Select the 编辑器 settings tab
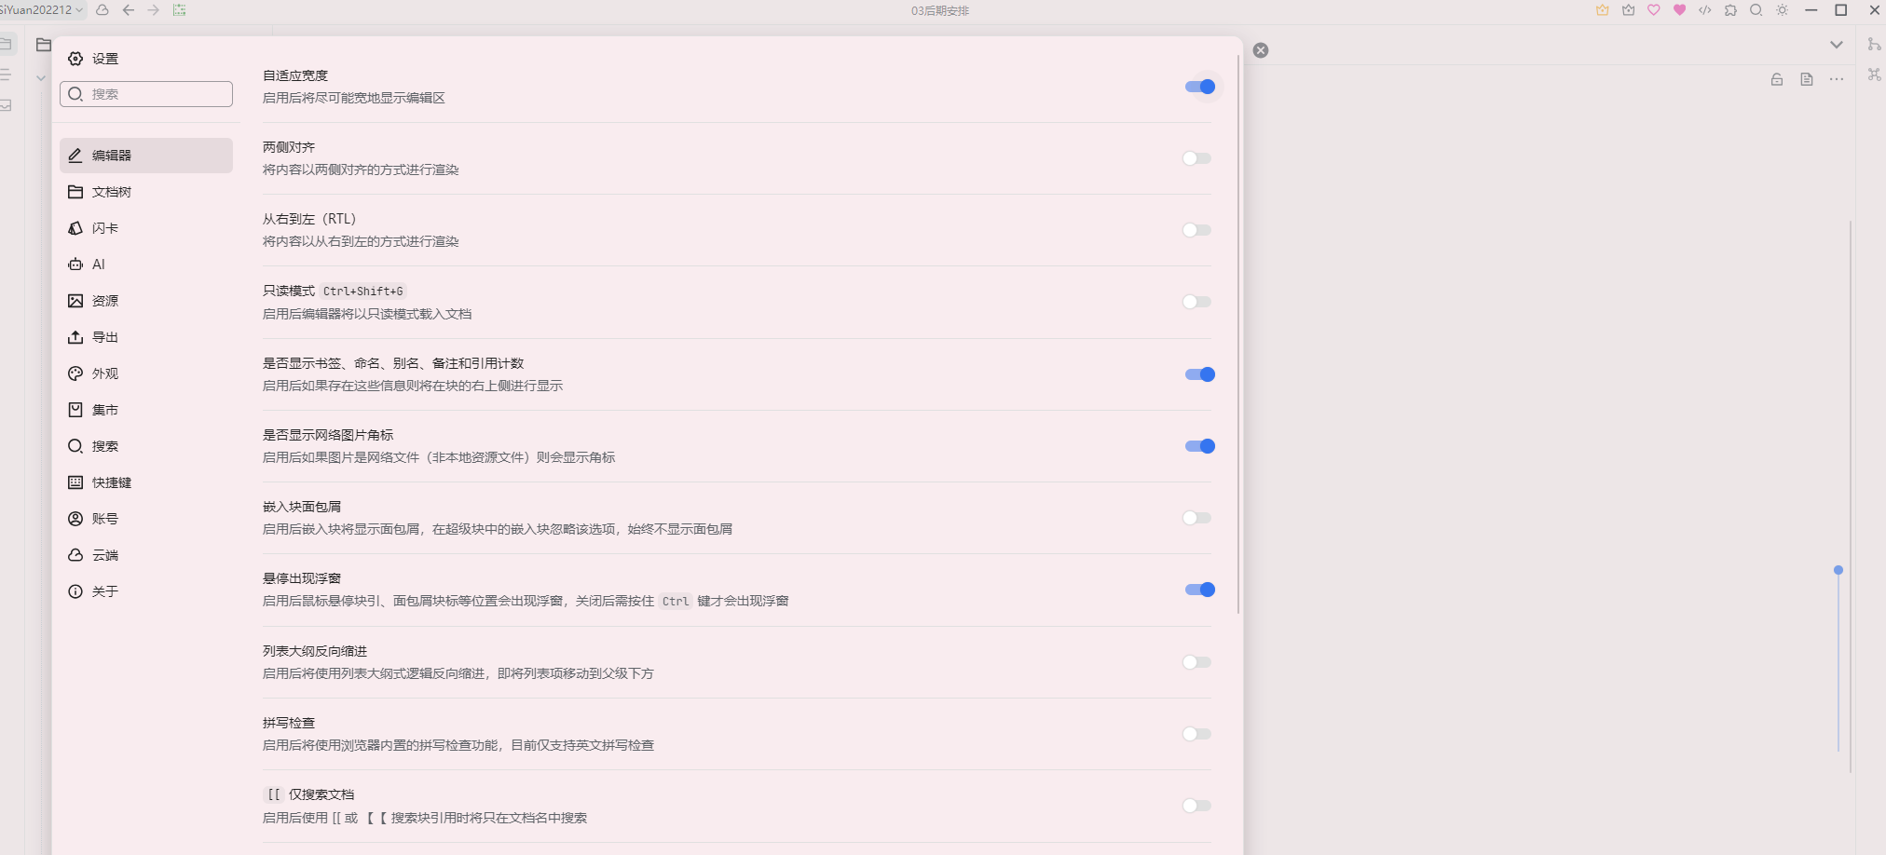Screen dimensions: 1886x855 pyautogui.click(x=146, y=156)
